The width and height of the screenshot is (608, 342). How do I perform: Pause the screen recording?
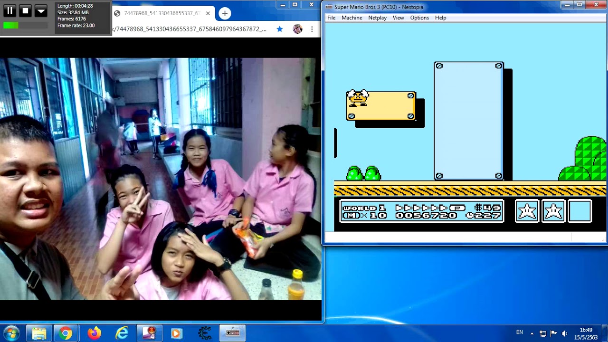tap(9, 10)
